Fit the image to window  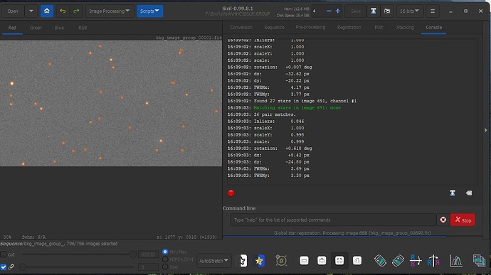point(339,260)
